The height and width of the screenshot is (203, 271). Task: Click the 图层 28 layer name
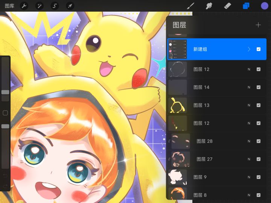204,141
